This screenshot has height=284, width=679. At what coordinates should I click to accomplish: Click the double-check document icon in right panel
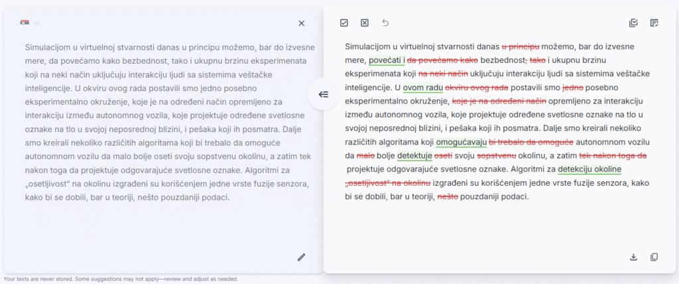point(633,23)
